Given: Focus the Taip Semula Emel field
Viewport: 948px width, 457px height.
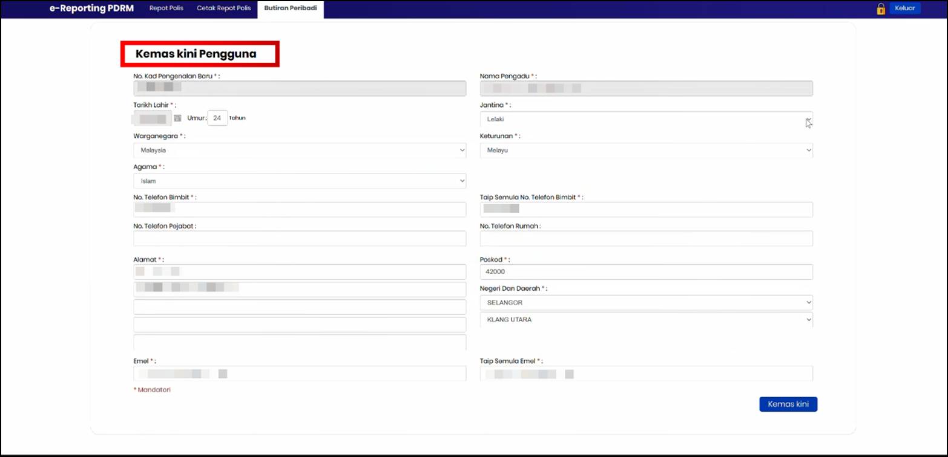Looking at the screenshot, I should click(x=646, y=373).
